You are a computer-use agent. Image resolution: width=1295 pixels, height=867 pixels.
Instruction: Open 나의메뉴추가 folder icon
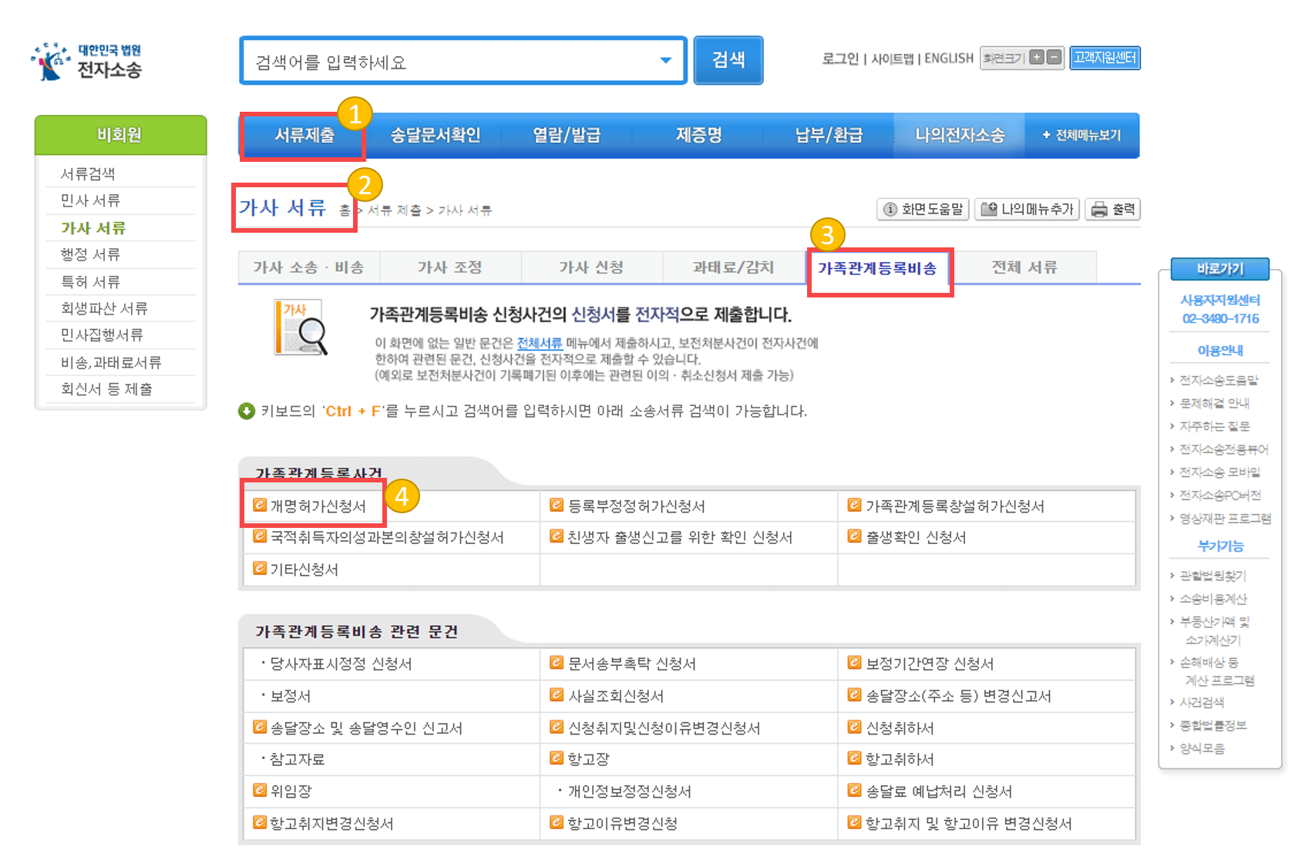[989, 209]
